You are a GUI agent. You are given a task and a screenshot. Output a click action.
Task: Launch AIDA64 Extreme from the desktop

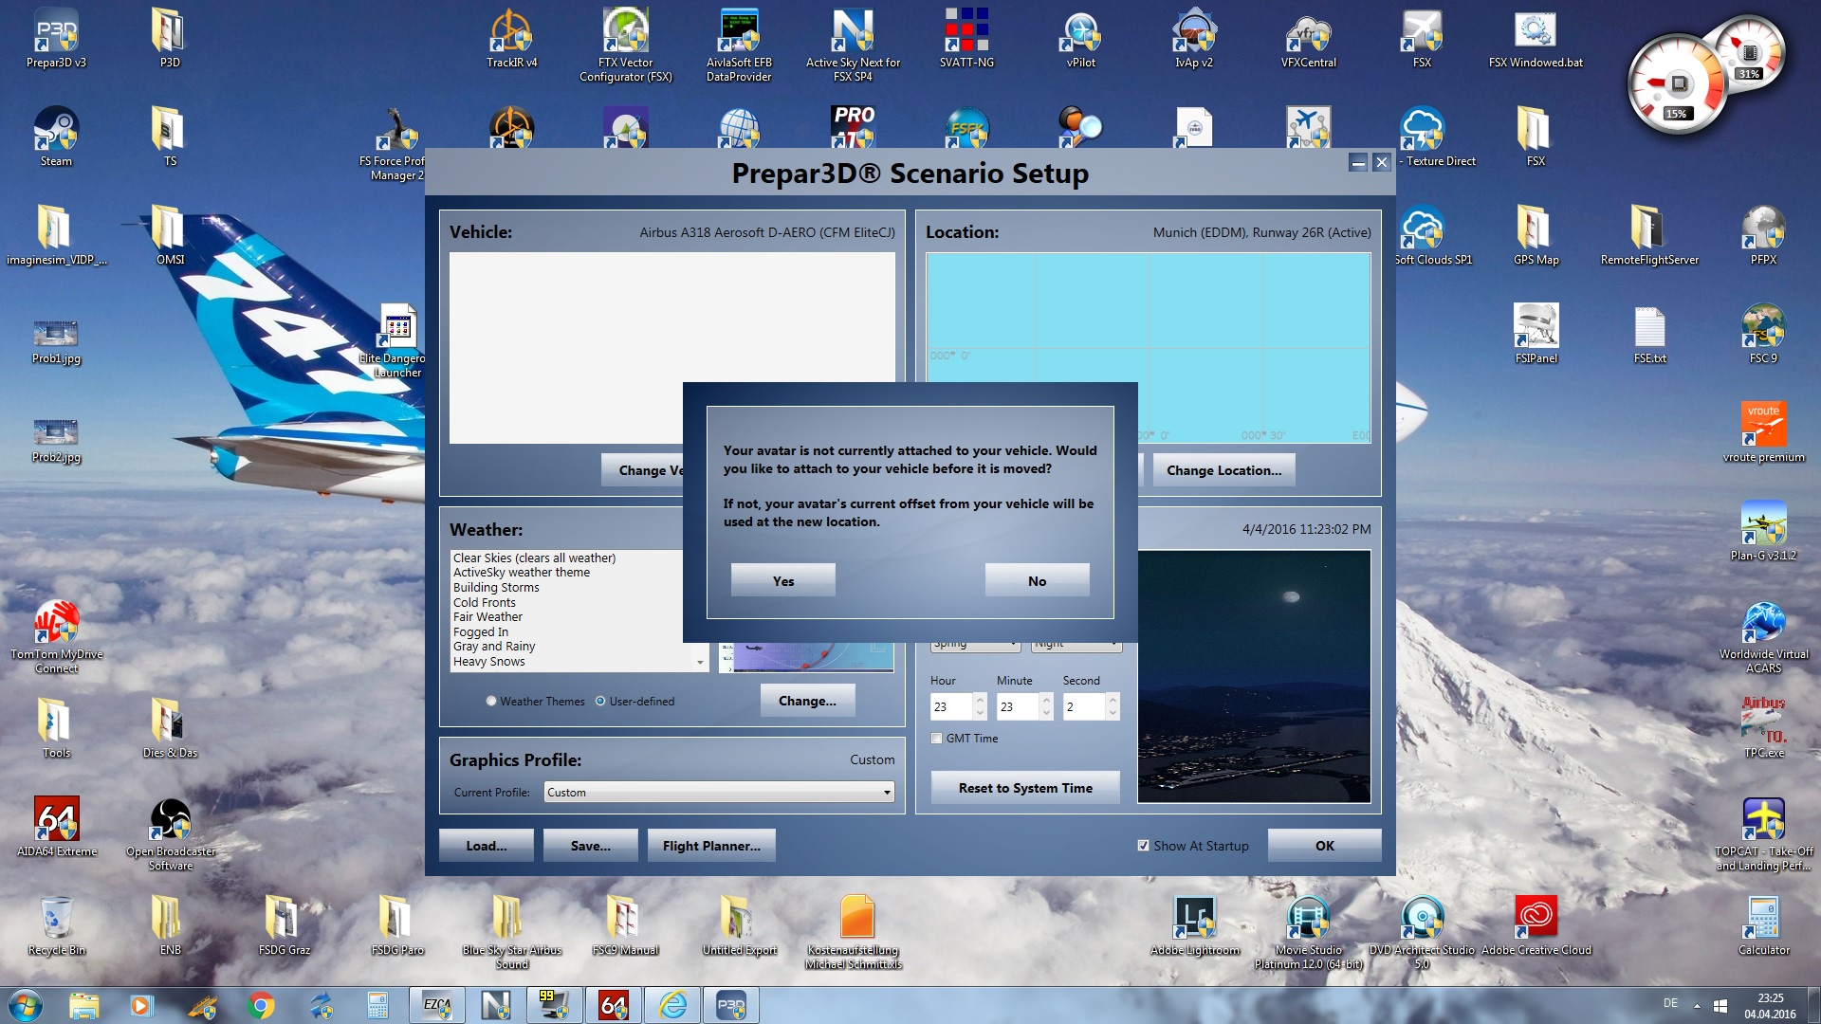point(56,827)
